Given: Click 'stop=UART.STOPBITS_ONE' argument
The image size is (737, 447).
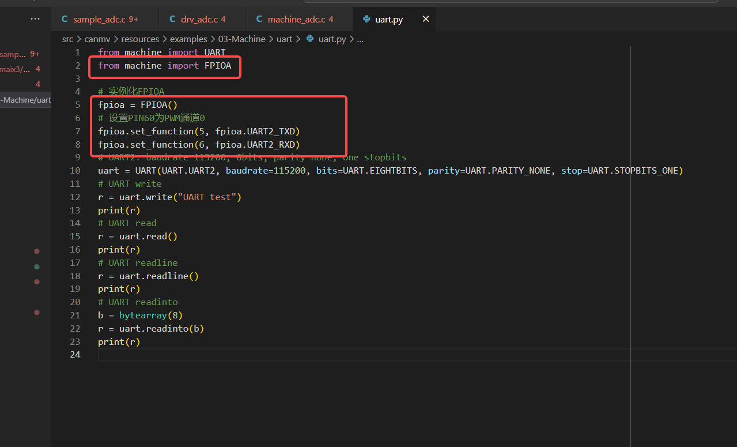Looking at the screenshot, I should tap(620, 171).
